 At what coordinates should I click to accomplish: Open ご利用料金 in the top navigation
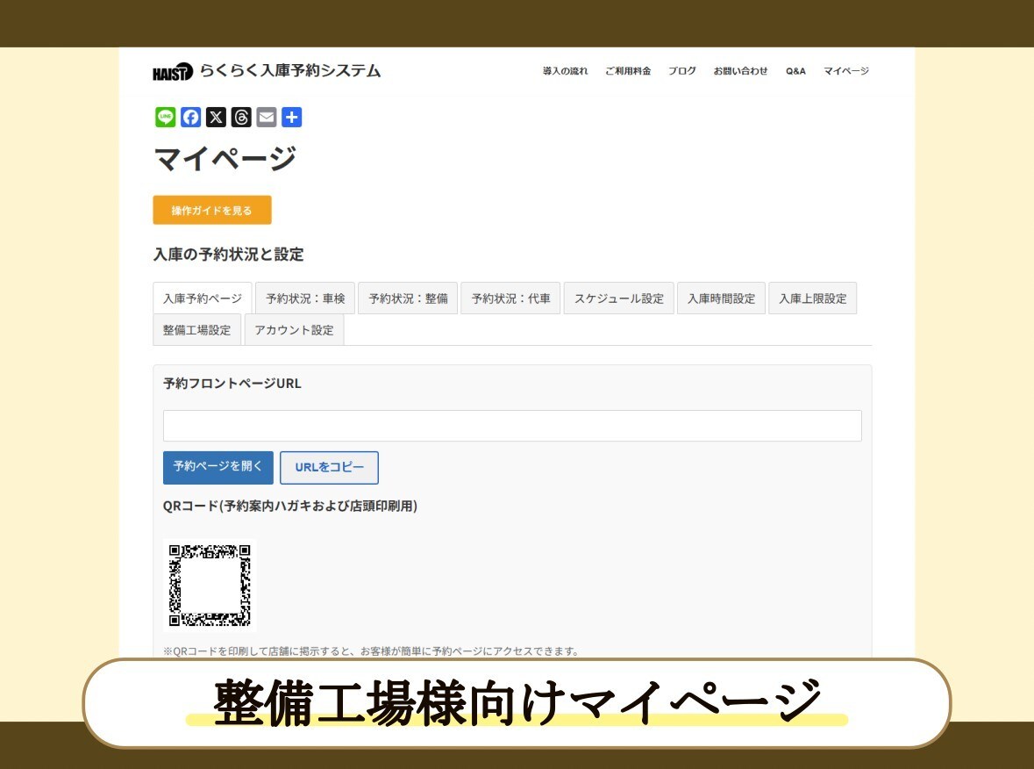point(628,70)
